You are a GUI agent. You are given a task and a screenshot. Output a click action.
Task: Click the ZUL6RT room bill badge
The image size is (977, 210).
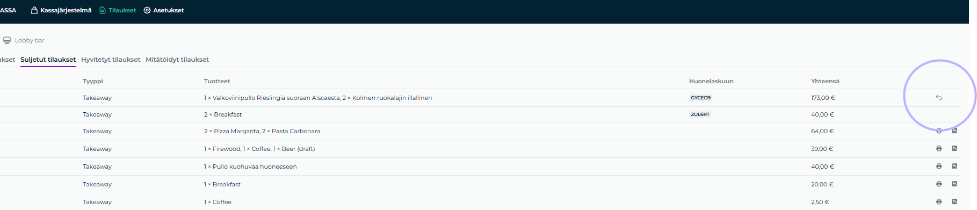700,114
